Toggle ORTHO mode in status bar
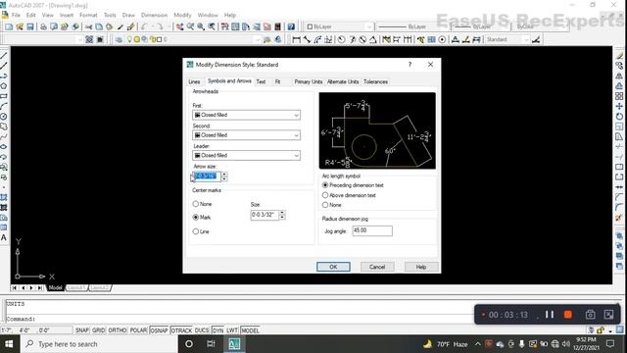 tap(118, 330)
